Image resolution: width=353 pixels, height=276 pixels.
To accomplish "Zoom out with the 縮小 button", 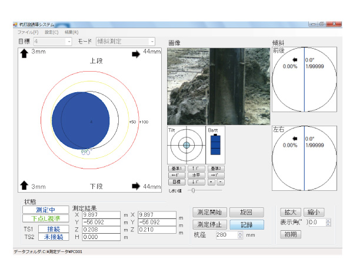I will (314, 212).
